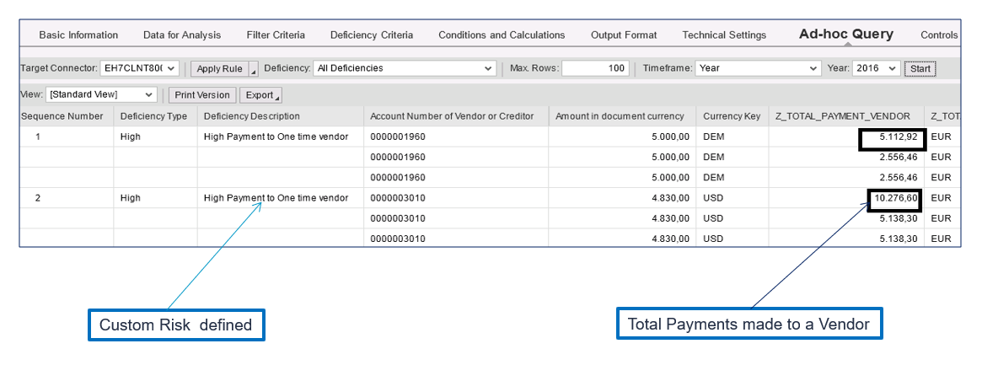
Task: Switch to Output Format tab
Action: 624,35
